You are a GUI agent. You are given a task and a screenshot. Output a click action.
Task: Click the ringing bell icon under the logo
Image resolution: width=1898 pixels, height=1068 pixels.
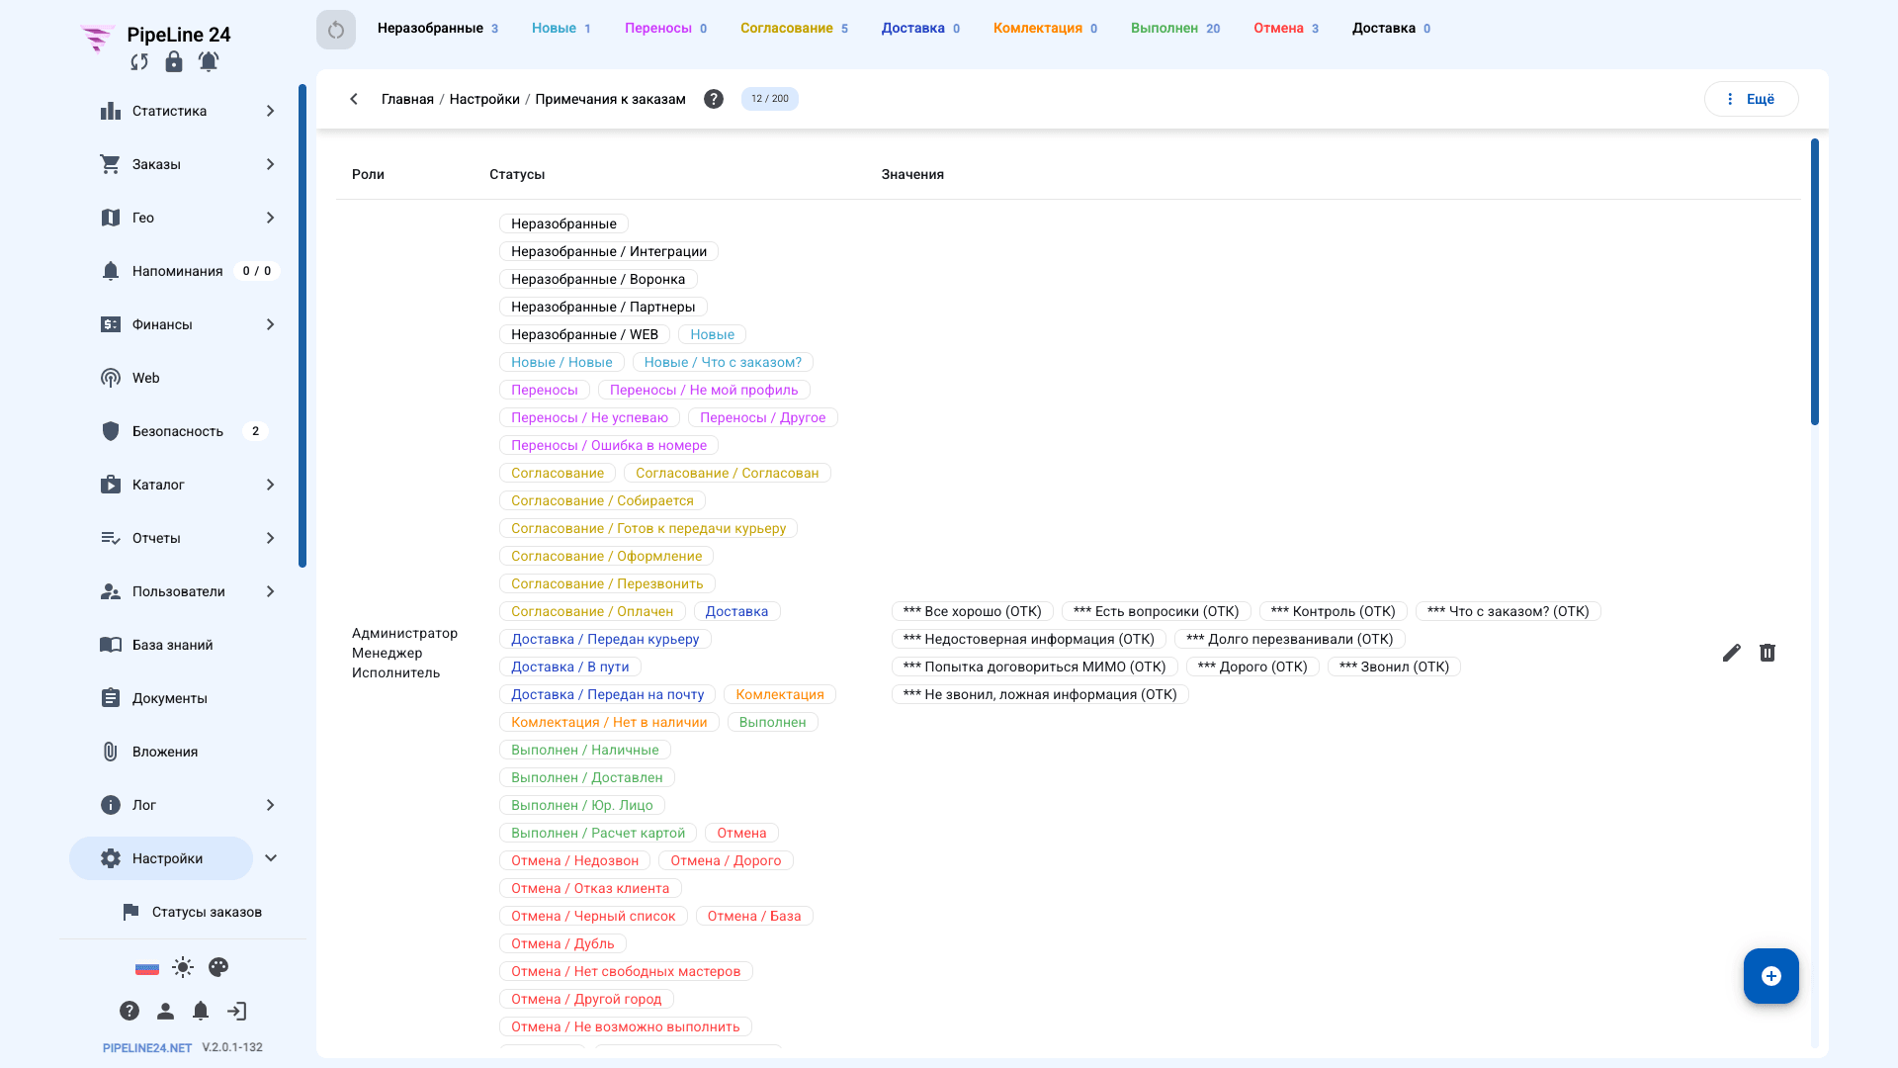(x=209, y=62)
